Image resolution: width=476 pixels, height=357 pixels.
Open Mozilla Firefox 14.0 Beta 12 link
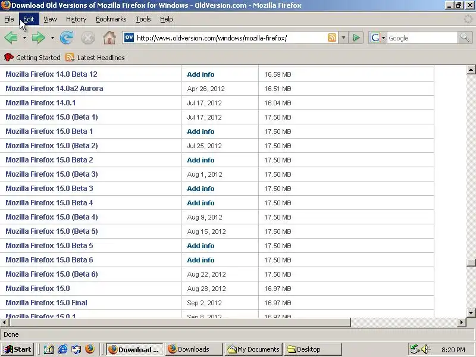[x=51, y=74]
